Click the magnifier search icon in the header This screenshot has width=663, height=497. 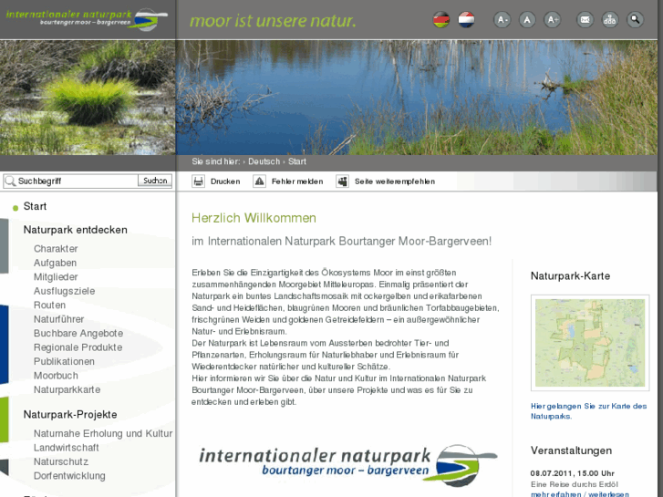coord(635,20)
